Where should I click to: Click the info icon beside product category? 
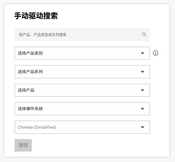(x=155, y=53)
